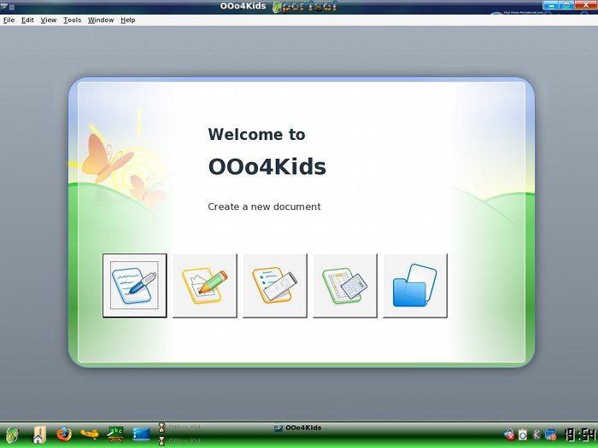
Task: Click the blue desktop screen icon in taskbar
Action: click(x=142, y=433)
